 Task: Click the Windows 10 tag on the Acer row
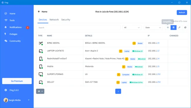pyautogui.click(x=138, y=51)
